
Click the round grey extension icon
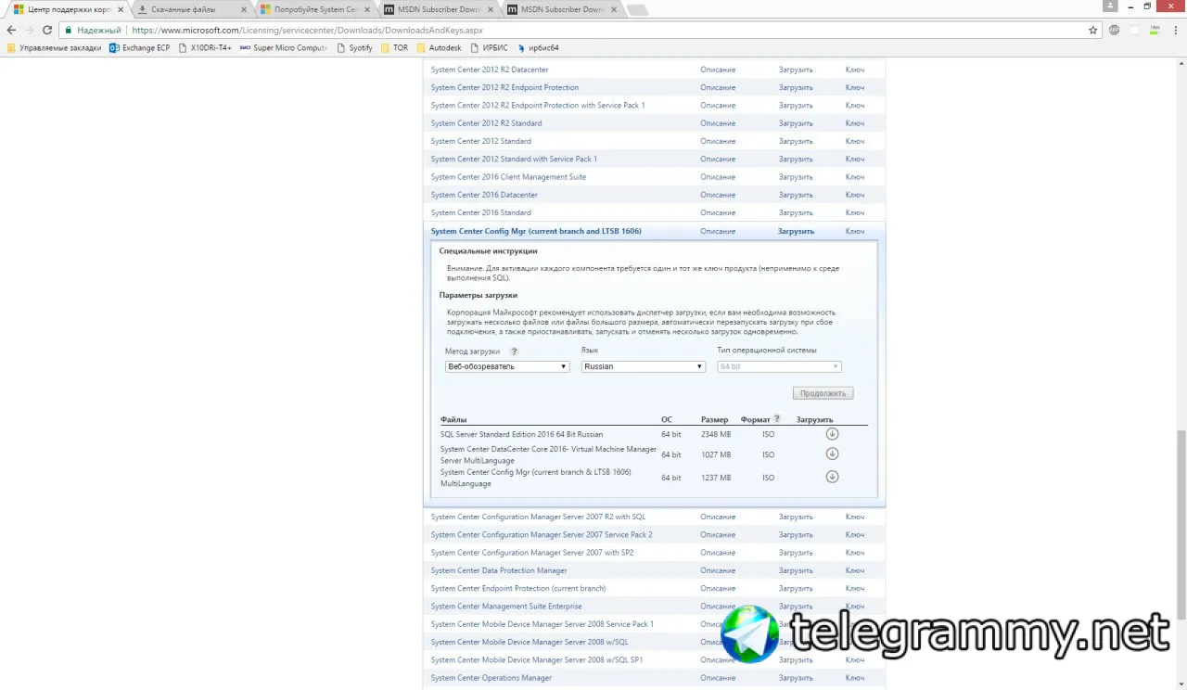[1114, 30]
